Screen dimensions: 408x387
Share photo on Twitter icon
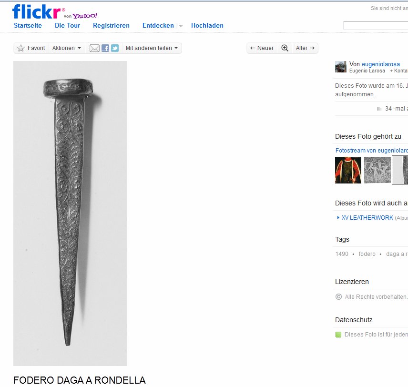tap(115, 48)
